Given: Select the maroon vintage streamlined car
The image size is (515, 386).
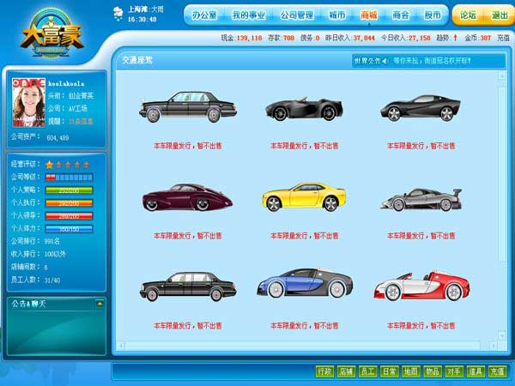Looking at the screenshot, I should (187, 197).
